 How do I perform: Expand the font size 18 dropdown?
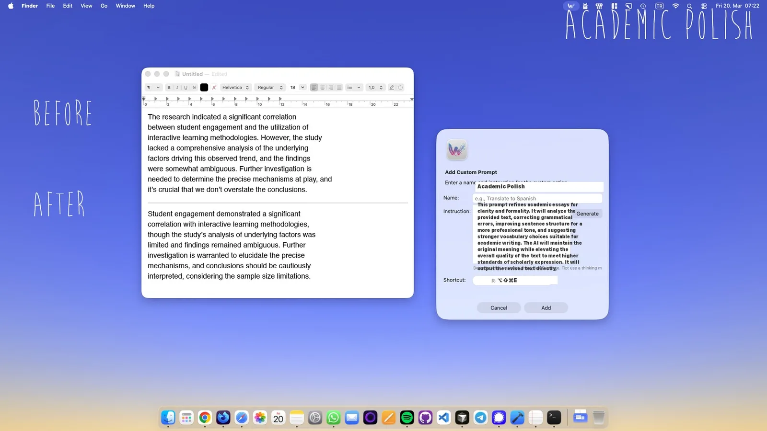302,88
